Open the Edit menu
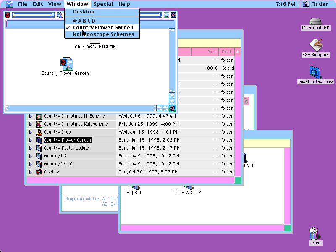The height and width of the screenshot is (252, 336). tap(38, 4)
